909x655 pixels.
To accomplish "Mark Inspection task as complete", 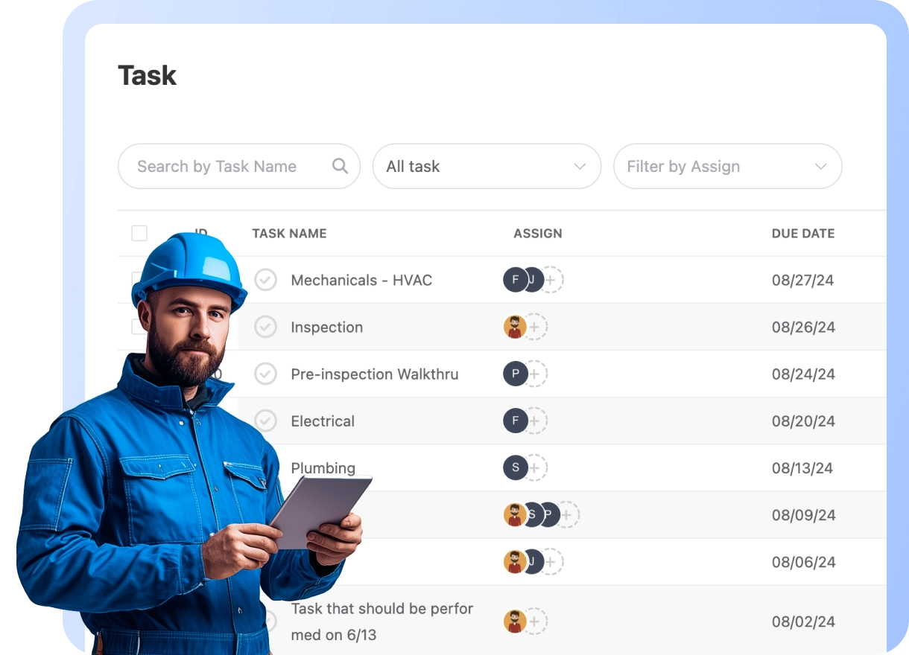I will [x=266, y=327].
